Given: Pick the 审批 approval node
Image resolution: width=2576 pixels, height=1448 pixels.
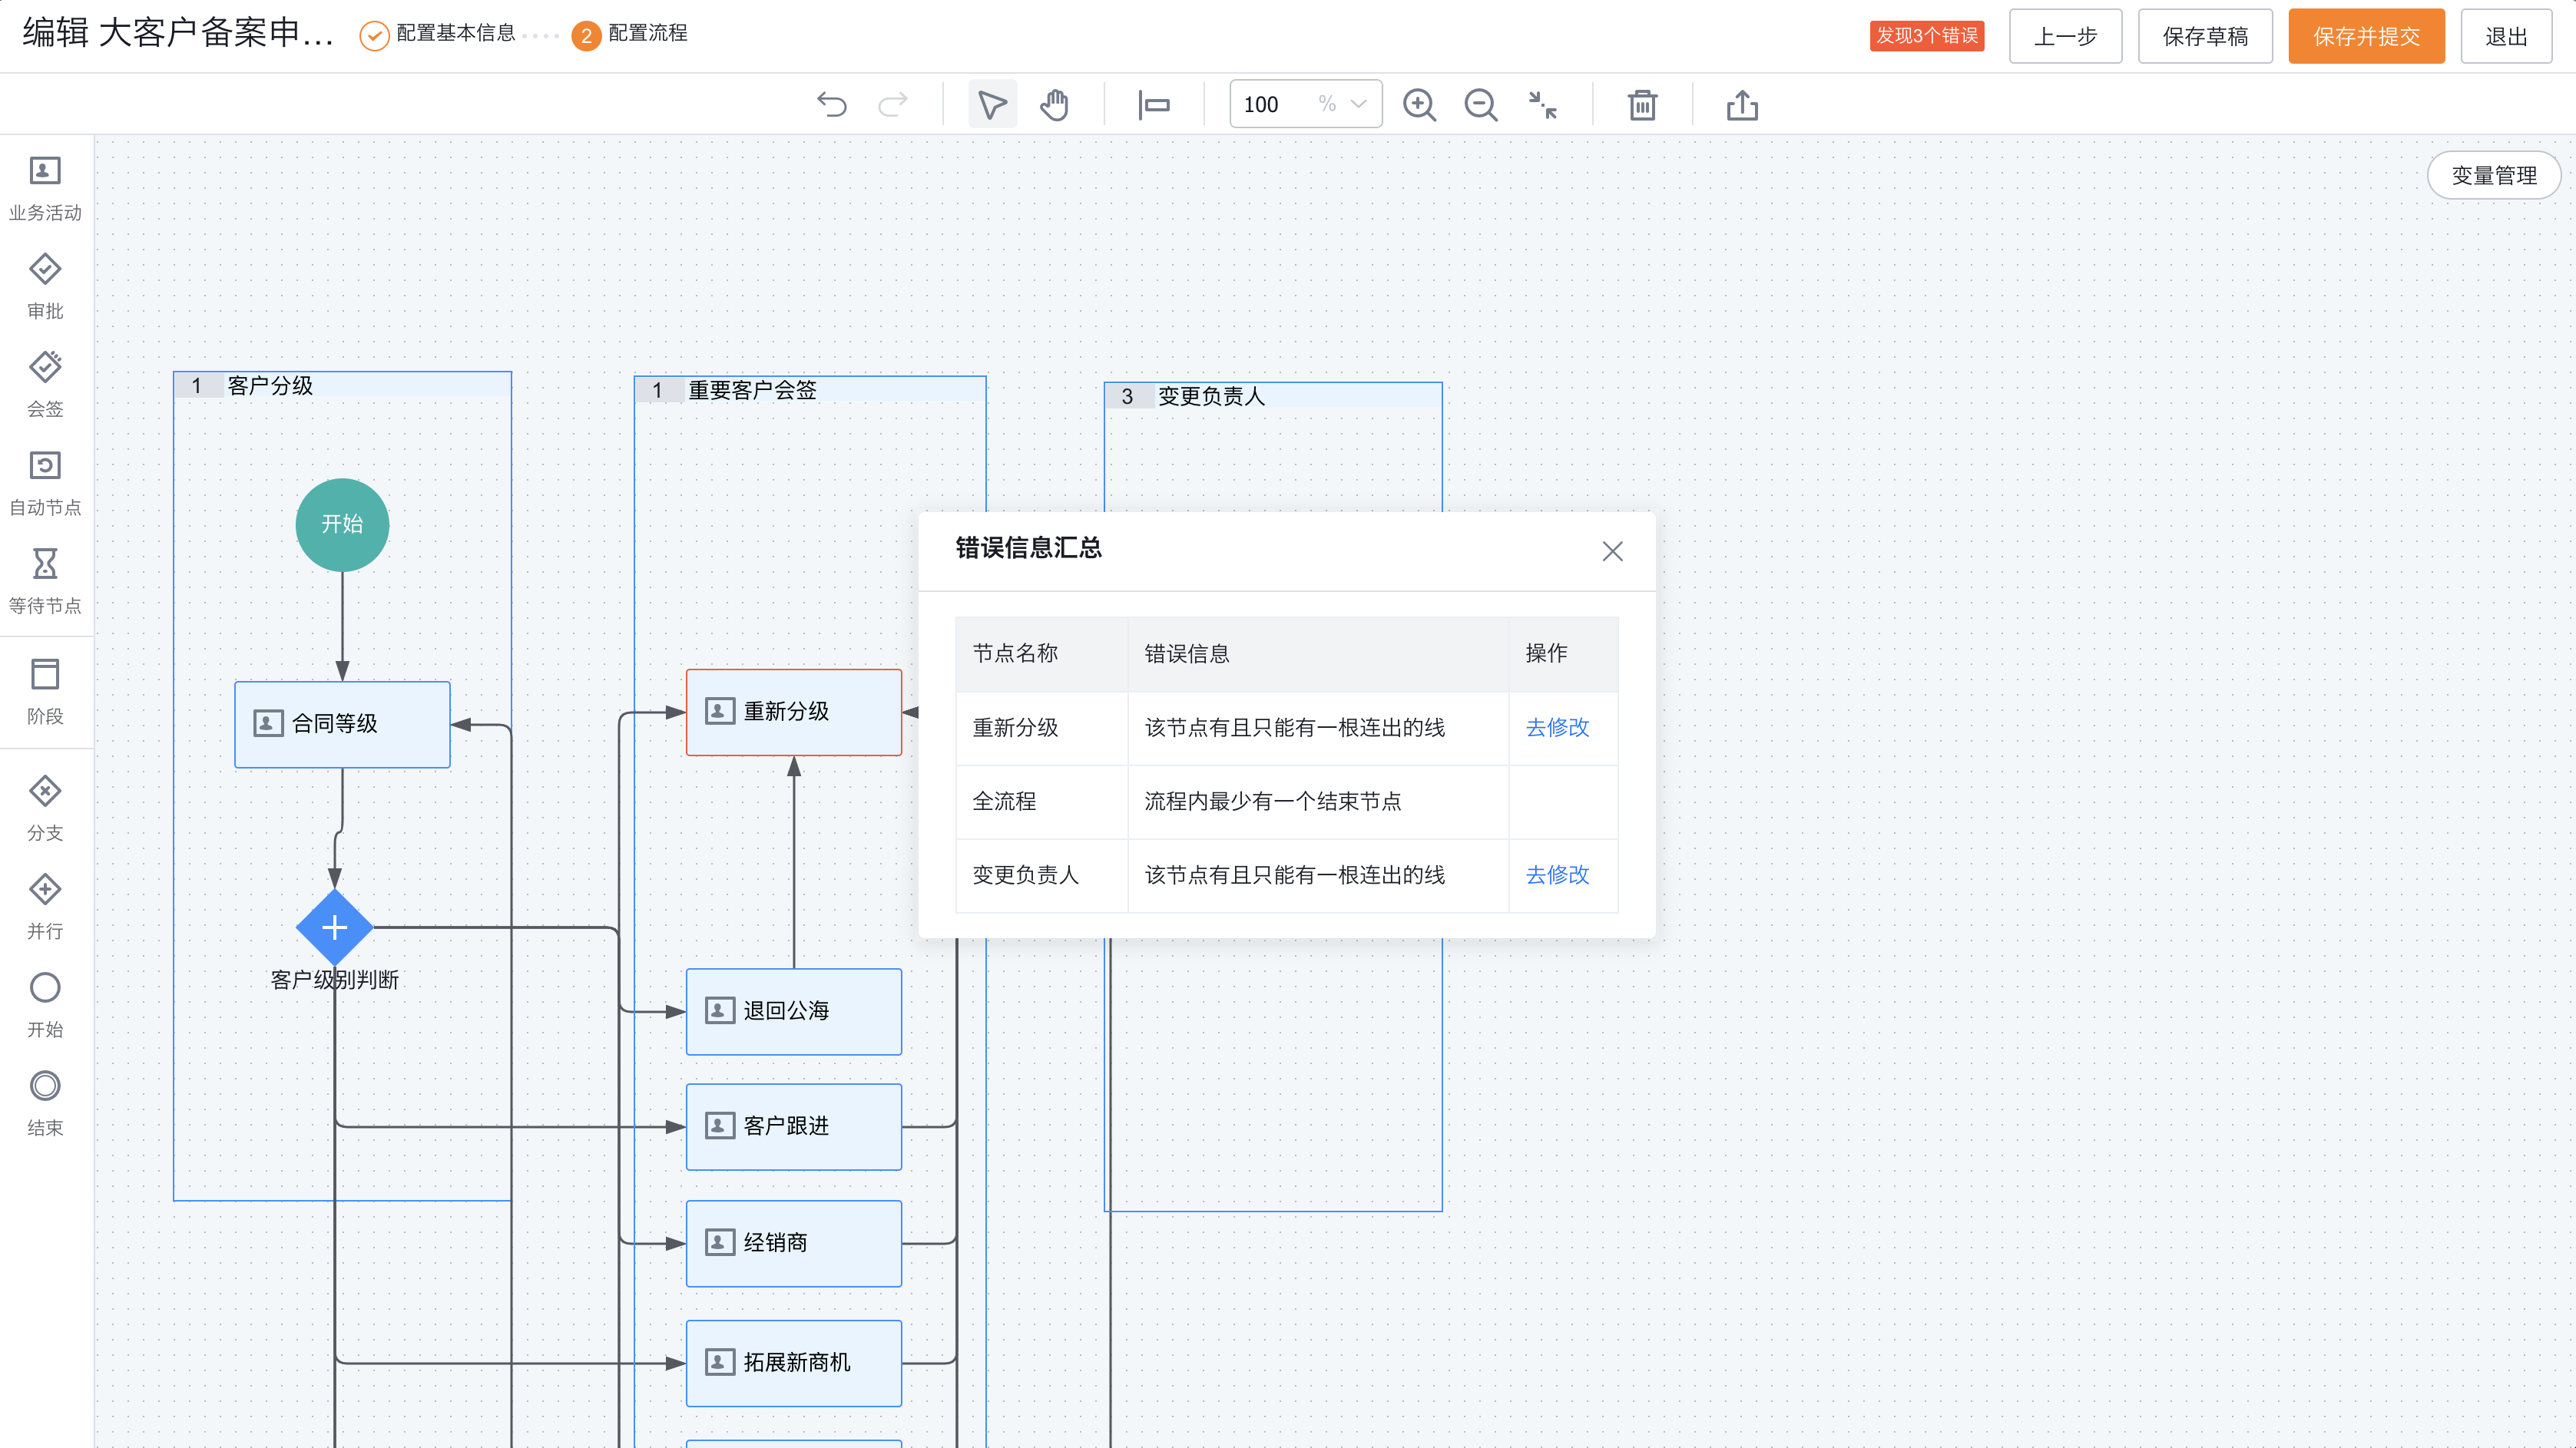Looking at the screenshot, I should [45, 286].
